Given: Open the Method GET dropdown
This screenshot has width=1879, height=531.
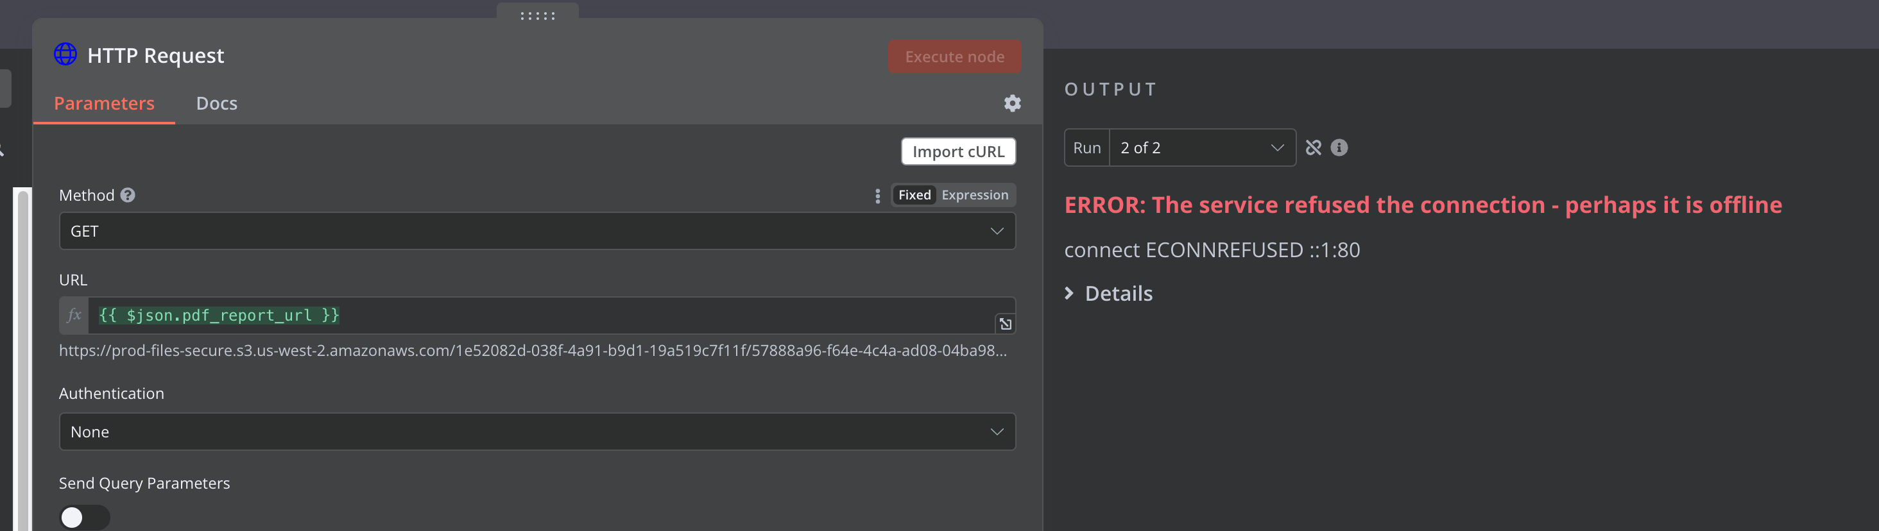Looking at the screenshot, I should (537, 232).
